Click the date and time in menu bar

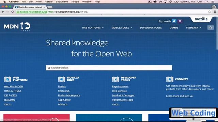pyautogui.click(x=187, y=2)
